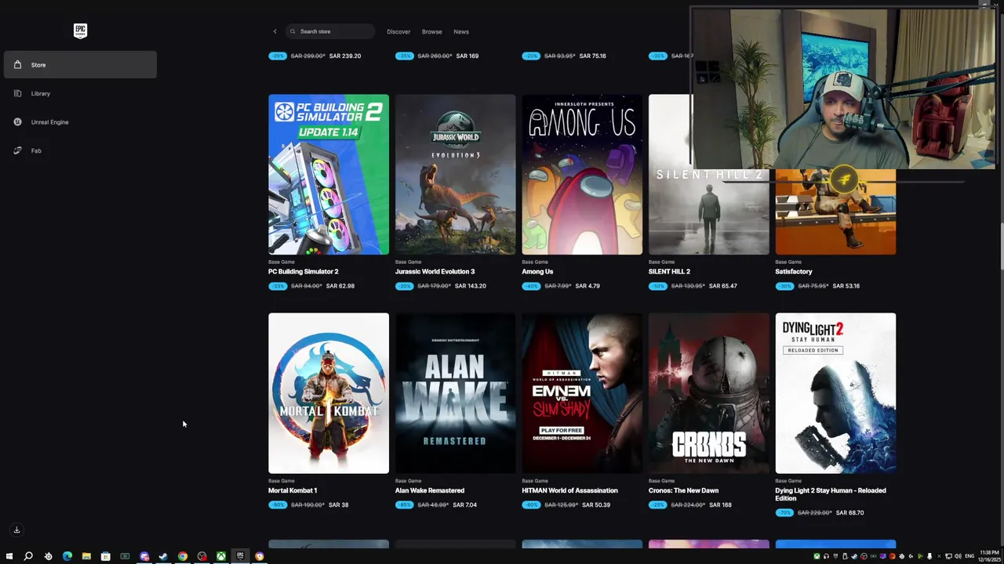Open File Explorer from taskbar

click(86, 556)
